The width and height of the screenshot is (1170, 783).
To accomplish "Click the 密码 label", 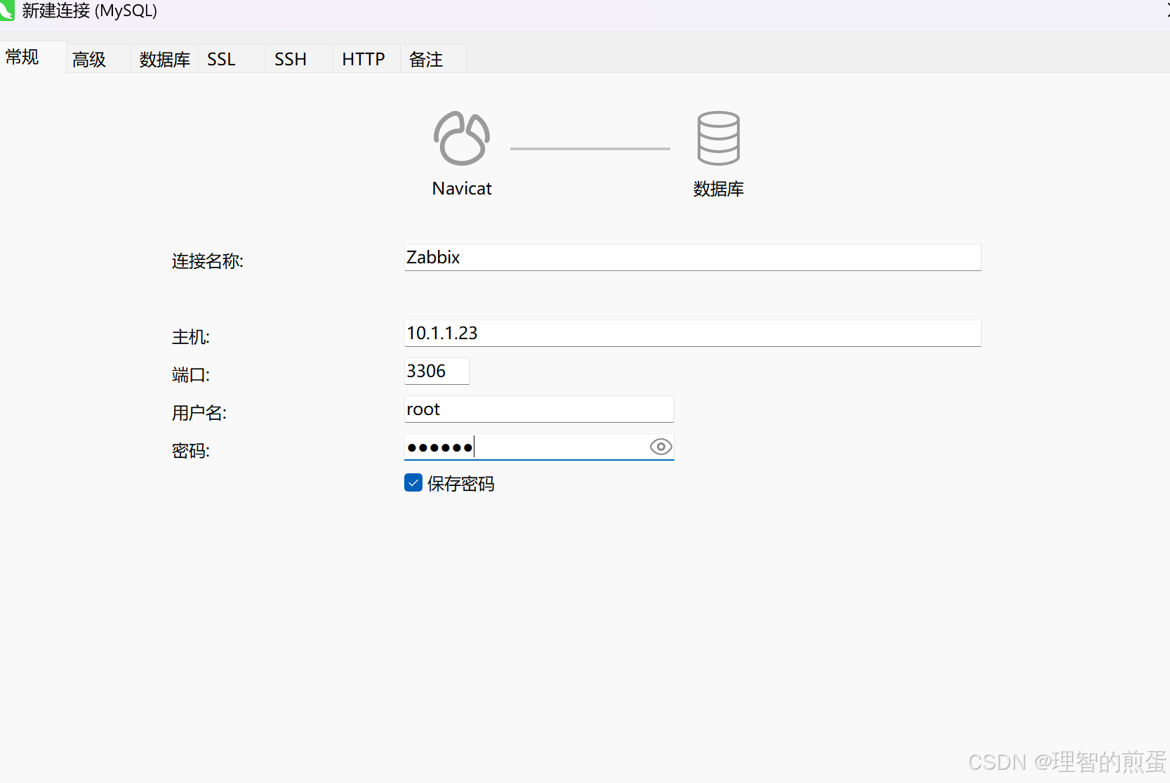I will click(x=190, y=451).
